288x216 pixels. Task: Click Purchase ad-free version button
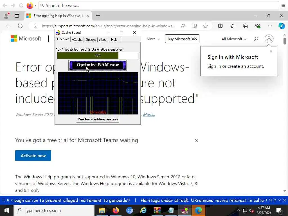pyautogui.click(x=98, y=119)
